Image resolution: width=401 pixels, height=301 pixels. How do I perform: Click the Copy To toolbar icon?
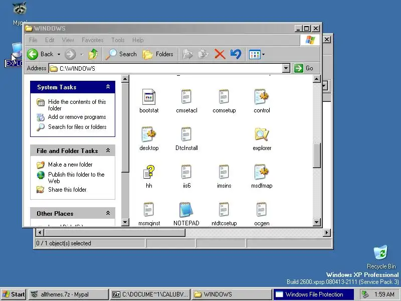pos(204,54)
